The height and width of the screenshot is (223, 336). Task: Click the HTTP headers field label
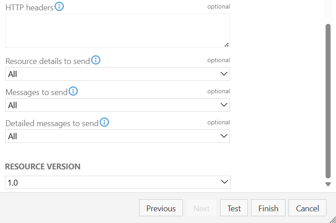click(29, 8)
